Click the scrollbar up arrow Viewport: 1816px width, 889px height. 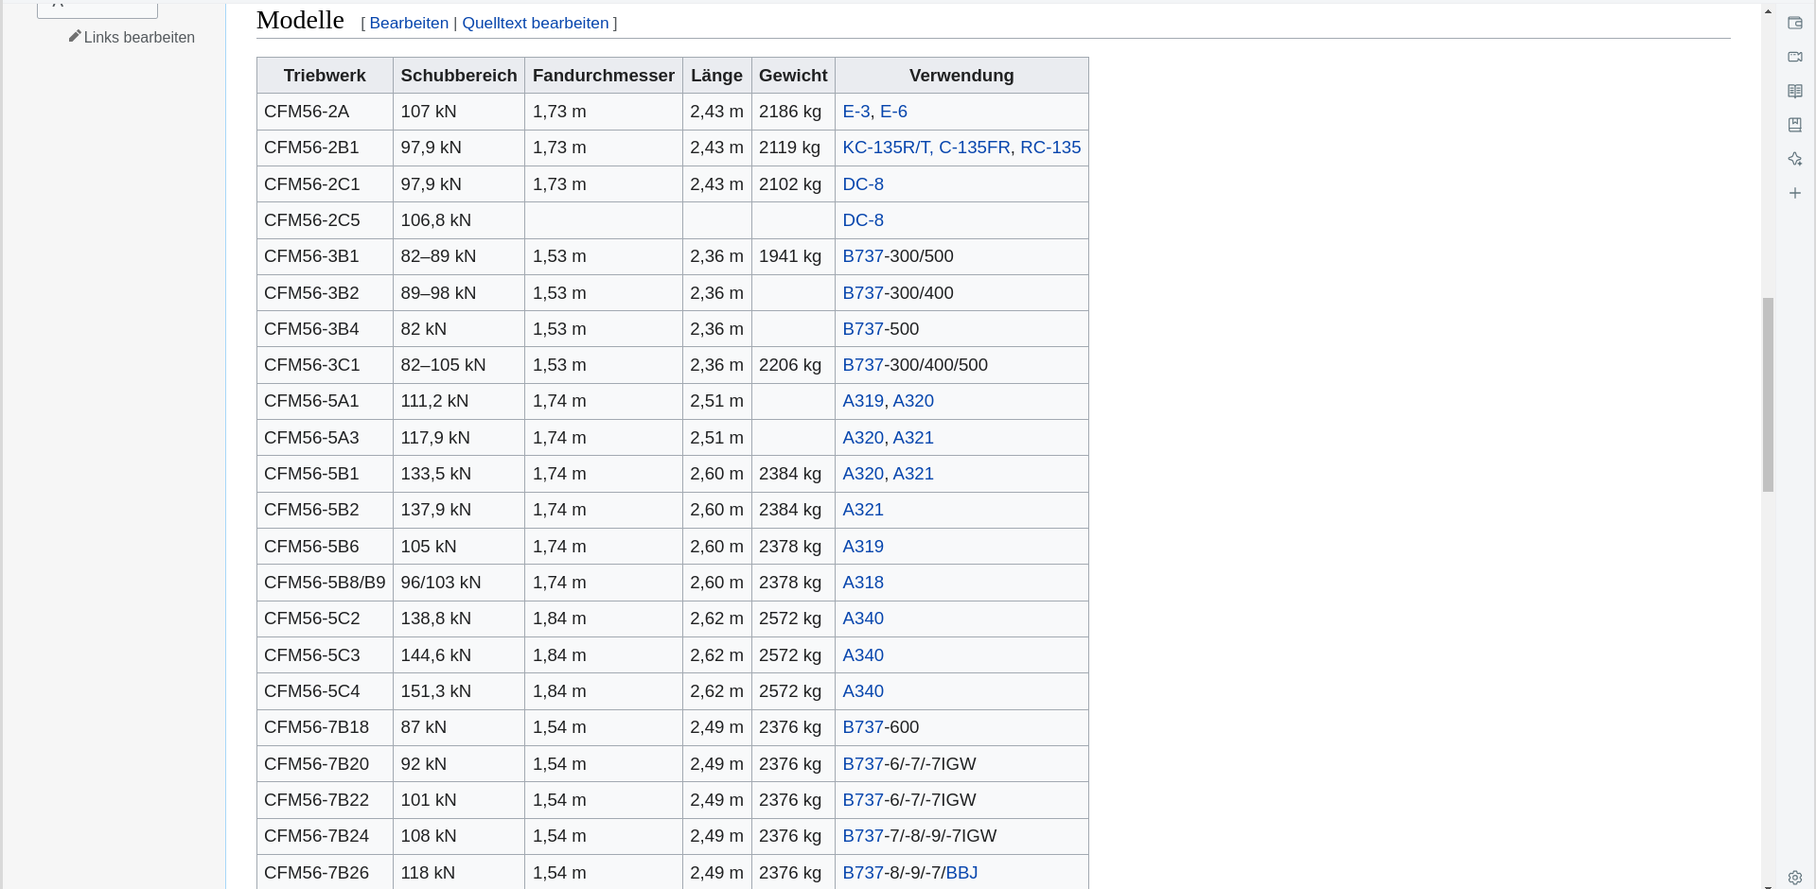[x=1768, y=11]
